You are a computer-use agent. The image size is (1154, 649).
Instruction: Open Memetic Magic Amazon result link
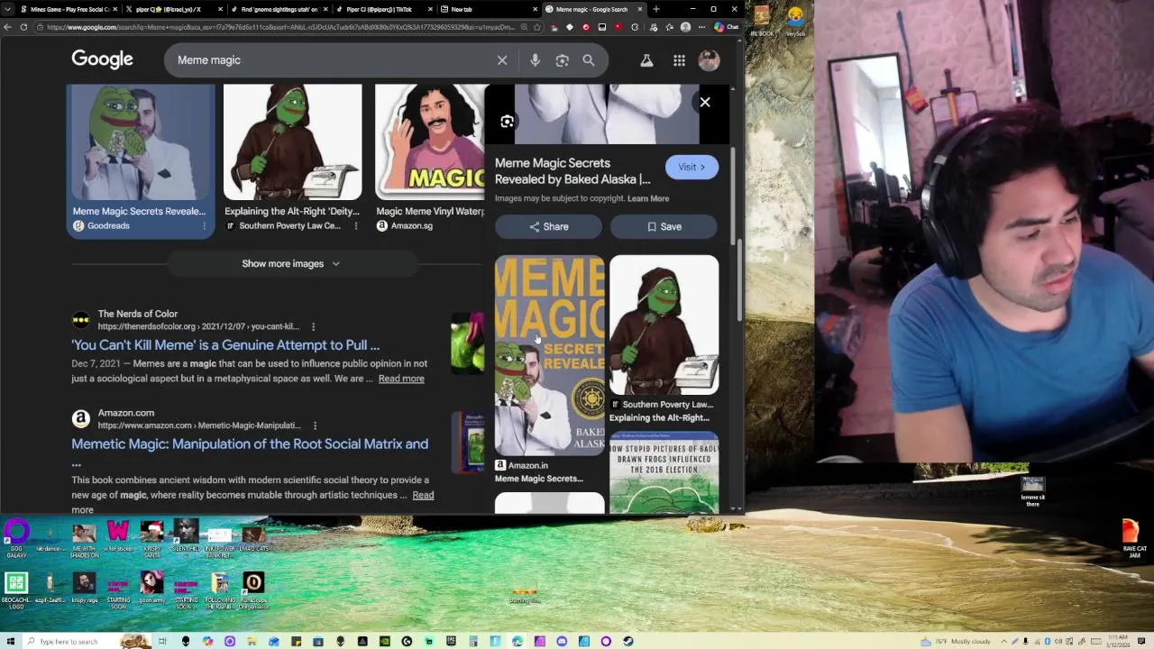tap(250, 443)
